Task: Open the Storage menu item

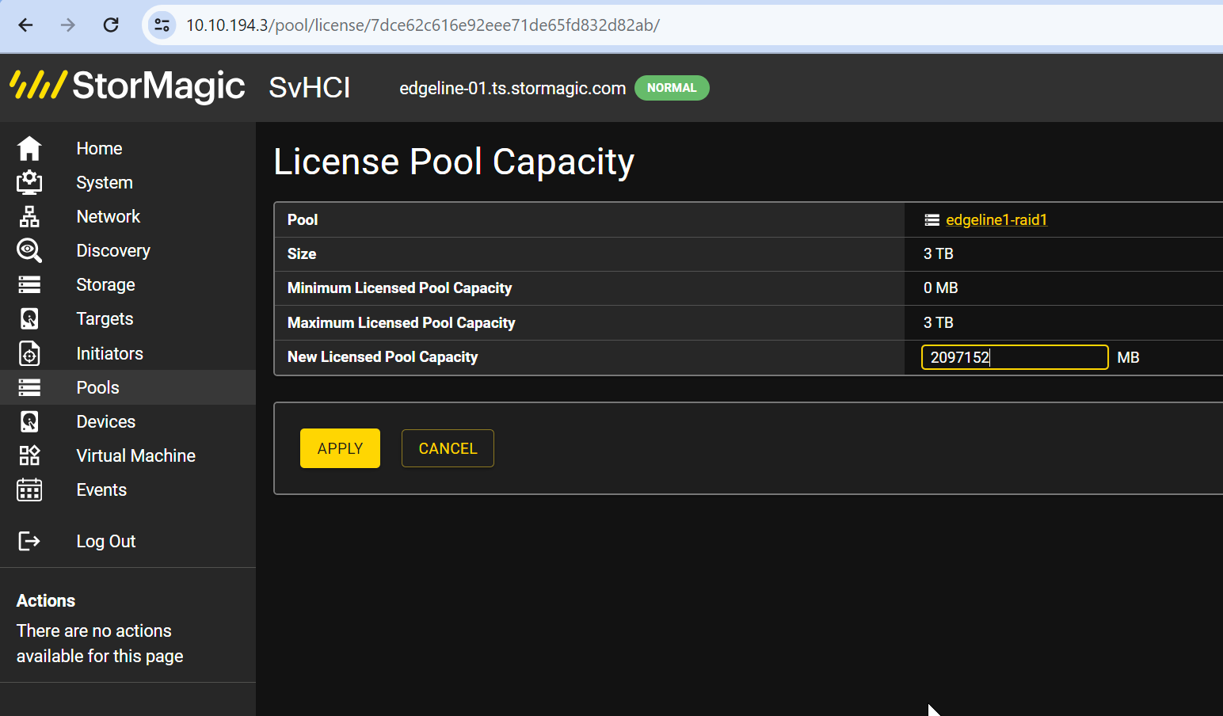Action: [105, 284]
